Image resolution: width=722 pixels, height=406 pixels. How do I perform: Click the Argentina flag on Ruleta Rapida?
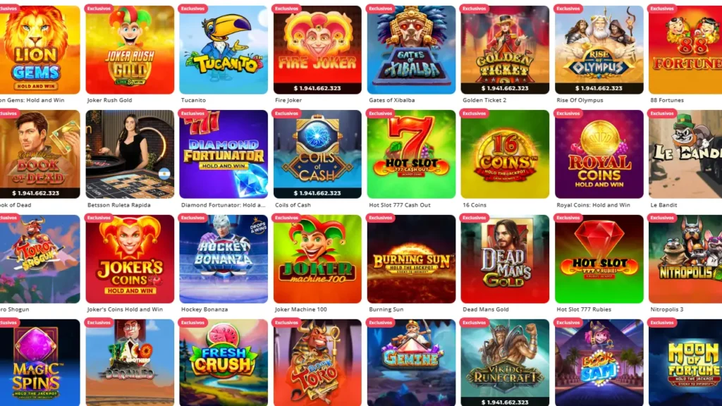point(164,174)
